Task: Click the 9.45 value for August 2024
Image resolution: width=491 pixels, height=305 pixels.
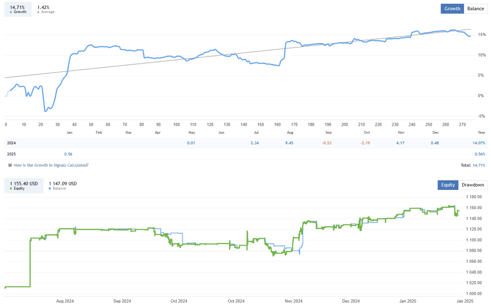Action: [x=290, y=143]
